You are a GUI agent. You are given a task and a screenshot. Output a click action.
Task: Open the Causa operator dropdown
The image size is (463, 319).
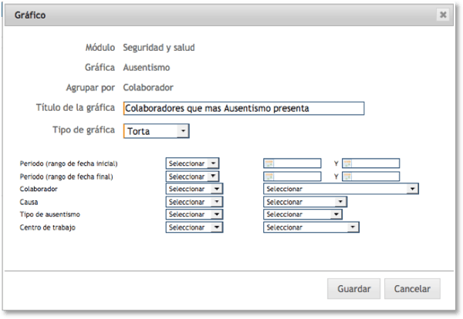coord(194,202)
